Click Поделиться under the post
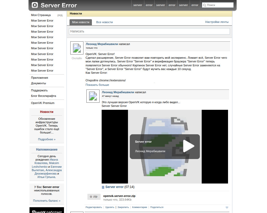This screenshot has height=213, width=267. pos(157,207)
